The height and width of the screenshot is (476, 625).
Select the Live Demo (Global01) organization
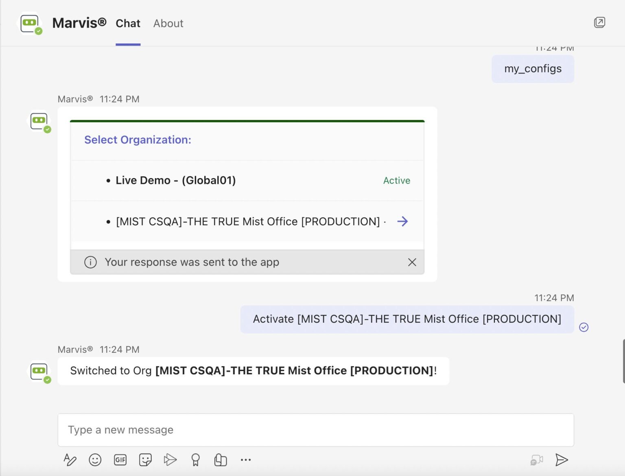(175, 180)
